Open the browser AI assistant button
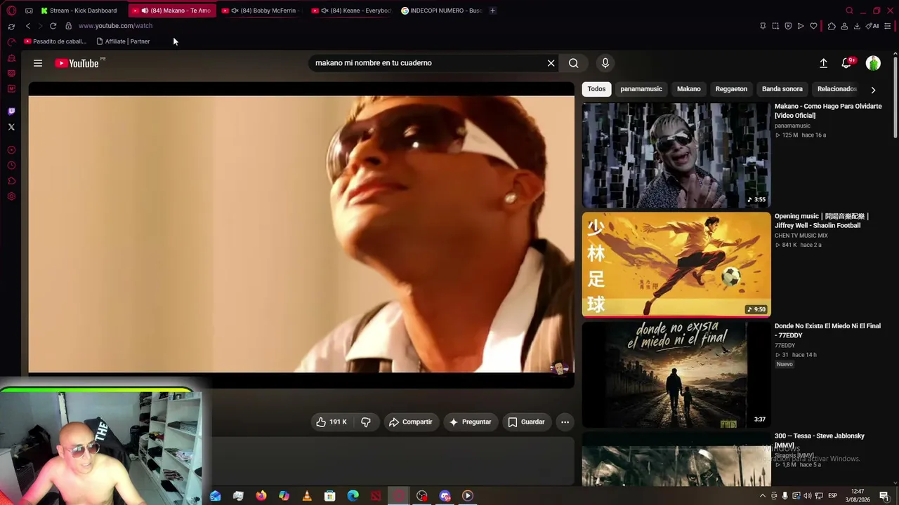This screenshot has width=899, height=505. coord(873,26)
